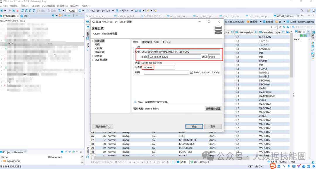Viewport: 316px width, 169px height.
Task: Select 错误处理 in the dialog tree
Action: point(99,52)
